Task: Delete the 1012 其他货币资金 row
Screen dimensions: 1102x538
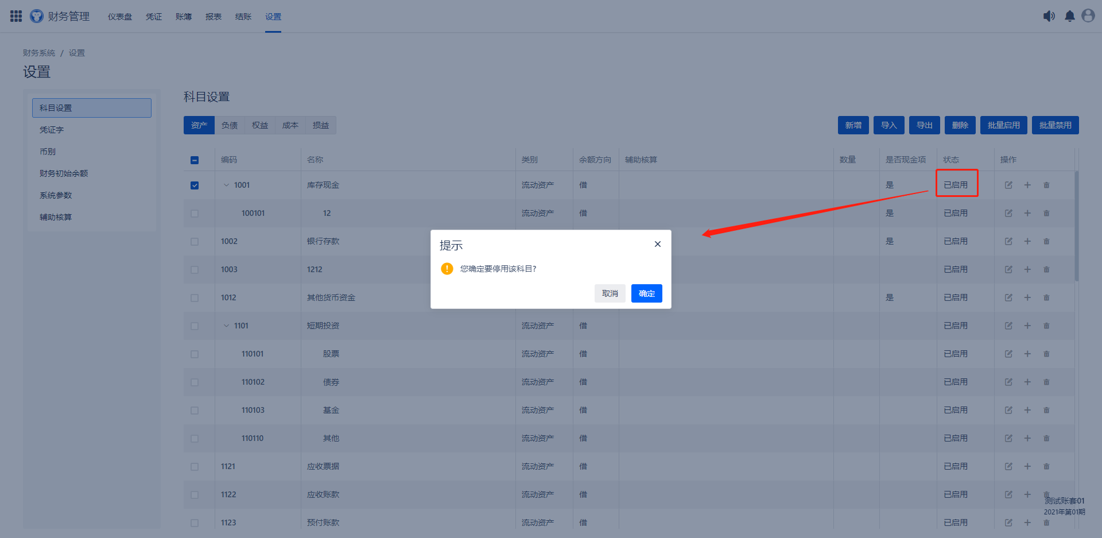Action: click(x=1046, y=297)
